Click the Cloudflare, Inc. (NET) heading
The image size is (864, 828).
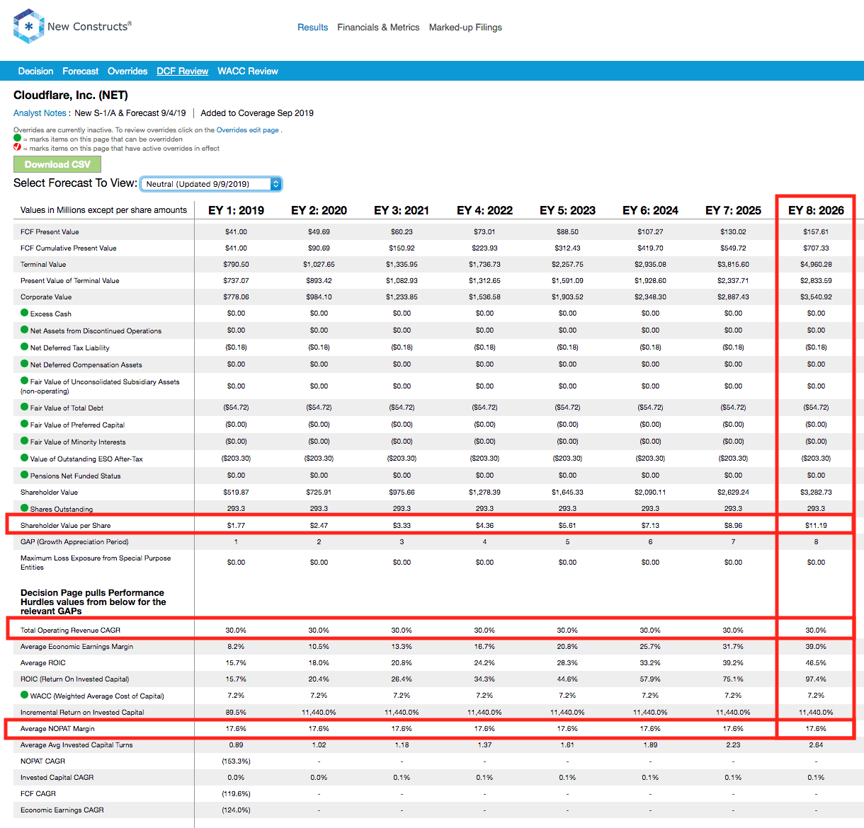click(71, 96)
